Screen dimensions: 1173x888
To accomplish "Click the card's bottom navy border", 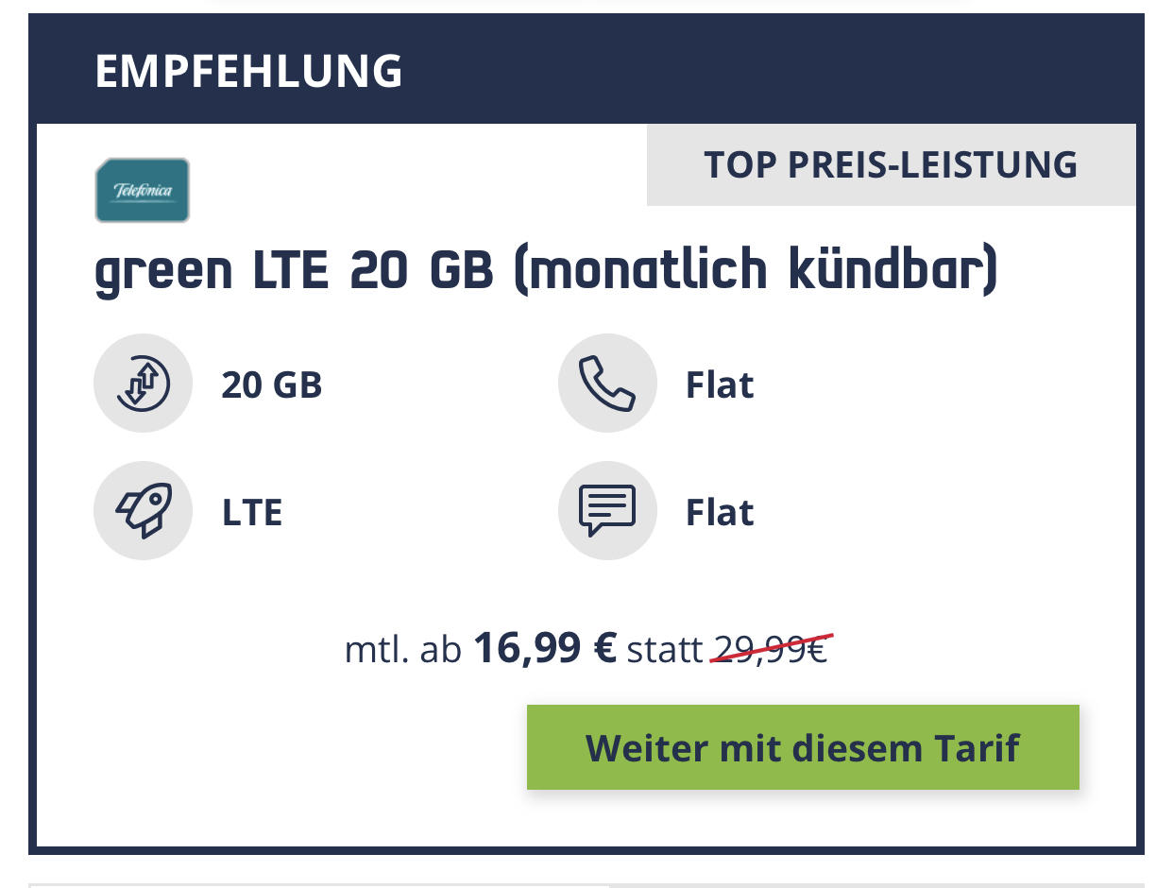I will coord(586,850).
